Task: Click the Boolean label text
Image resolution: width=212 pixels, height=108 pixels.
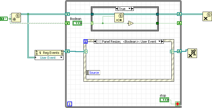Action: [76, 19]
